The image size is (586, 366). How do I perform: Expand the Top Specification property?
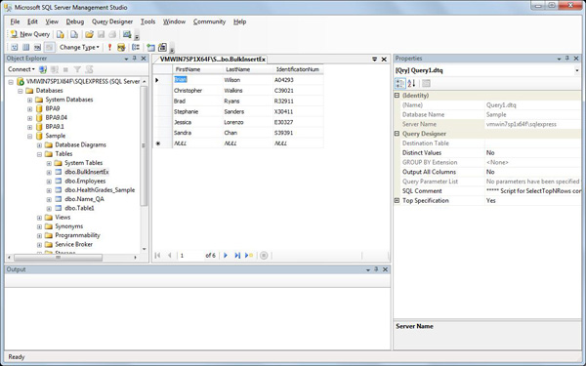397,200
